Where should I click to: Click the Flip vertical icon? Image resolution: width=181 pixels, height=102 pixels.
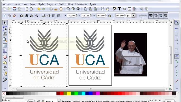click(36, 16)
